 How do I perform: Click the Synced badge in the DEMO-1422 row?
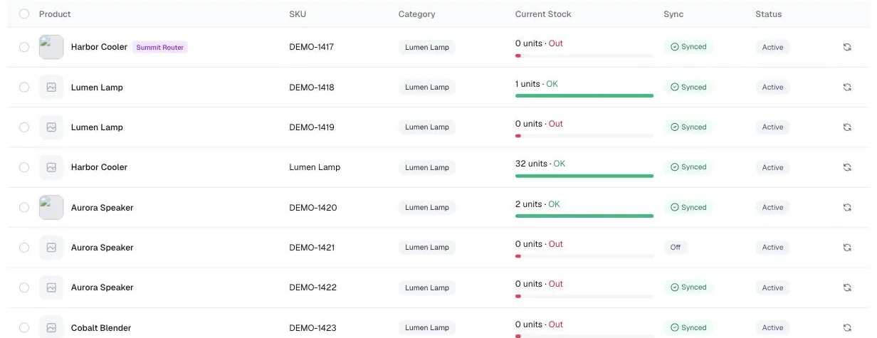[x=688, y=287]
